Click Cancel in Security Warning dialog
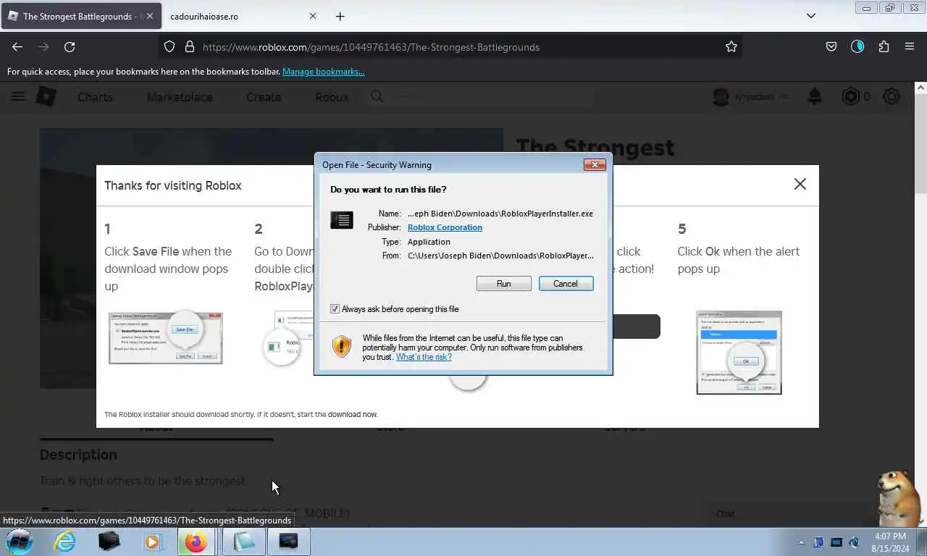 [566, 284]
